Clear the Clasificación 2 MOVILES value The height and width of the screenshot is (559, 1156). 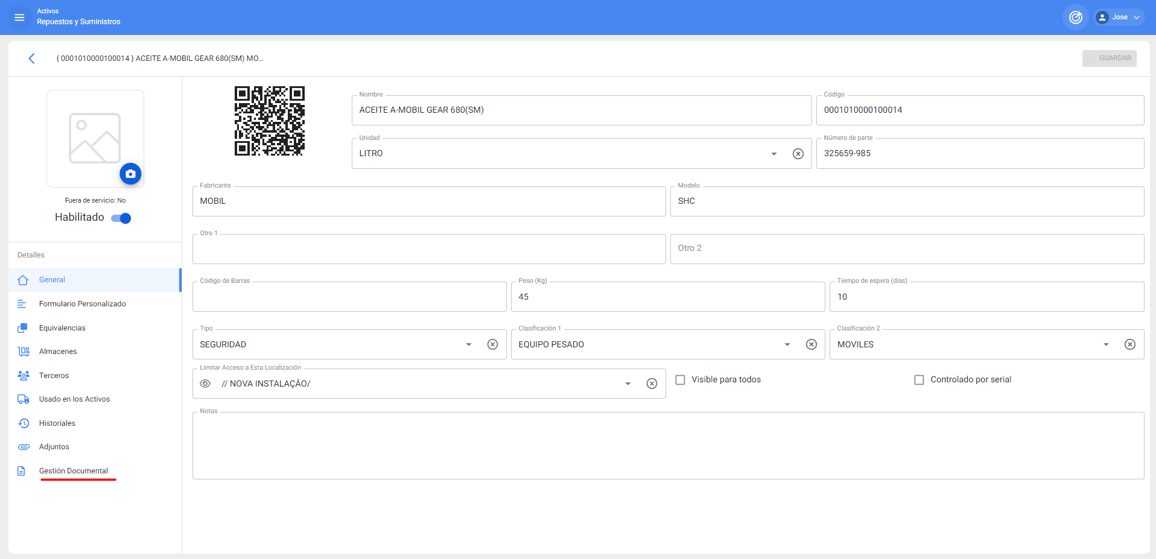(x=1129, y=344)
